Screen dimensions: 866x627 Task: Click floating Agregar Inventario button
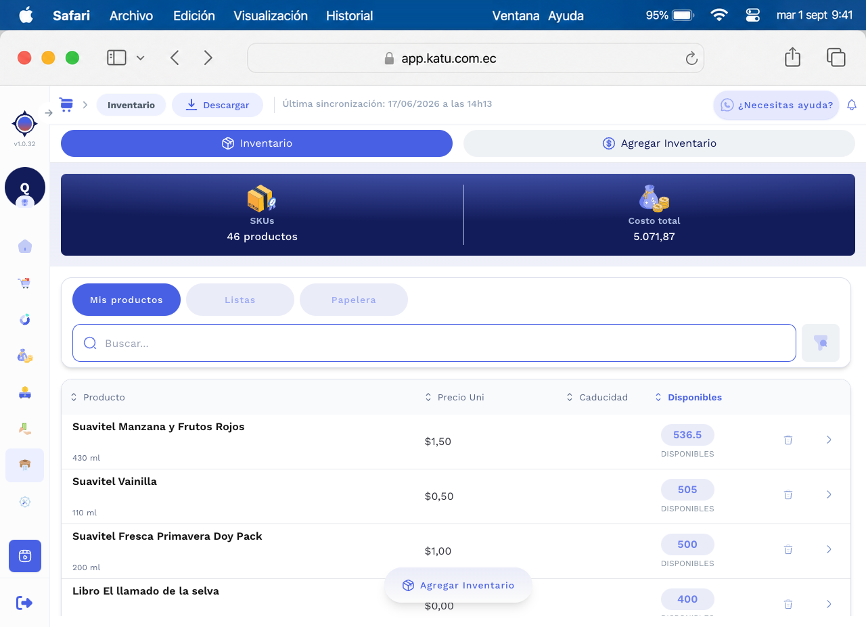coord(458,585)
